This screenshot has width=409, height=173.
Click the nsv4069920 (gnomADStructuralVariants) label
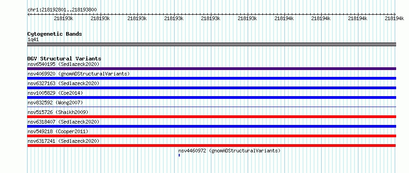[79, 74]
